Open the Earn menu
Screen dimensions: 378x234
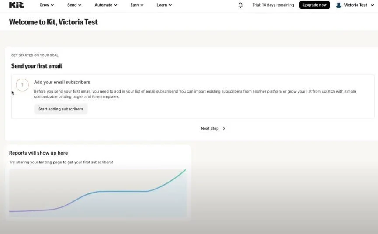tap(137, 5)
